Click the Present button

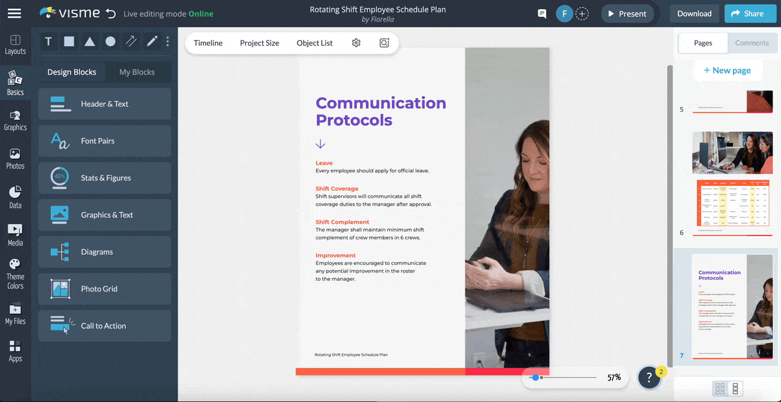pos(627,13)
